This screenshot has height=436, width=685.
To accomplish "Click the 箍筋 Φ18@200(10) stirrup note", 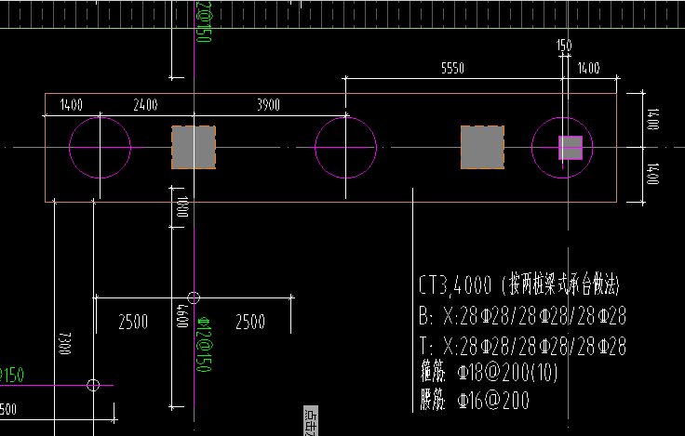I will [490, 372].
